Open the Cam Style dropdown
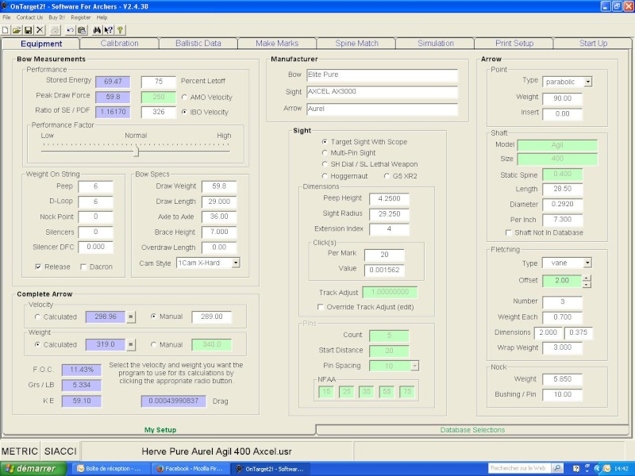This screenshot has width=635, height=476. [236, 263]
